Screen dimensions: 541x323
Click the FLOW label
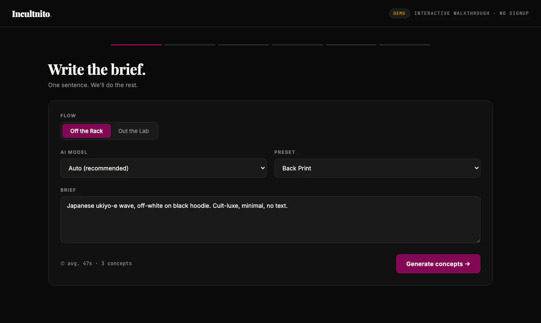(68, 116)
